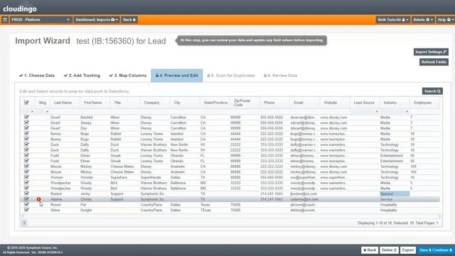The width and height of the screenshot is (455, 256).
Task: Open the Industry filter dropdown
Action: click(x=407, y=112)
